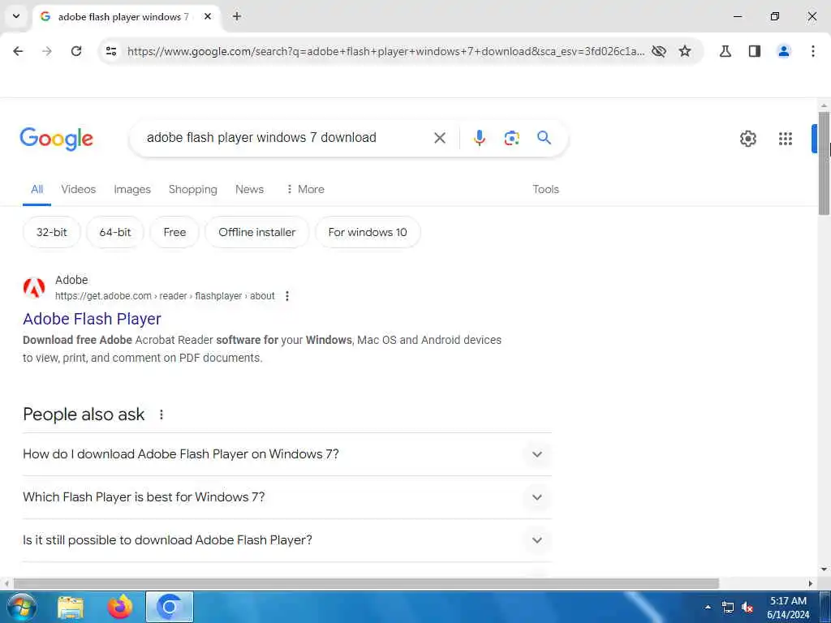
Task: Open the Chrome three-dot menu
Action: pyautogui.click(x=813, y=51)
